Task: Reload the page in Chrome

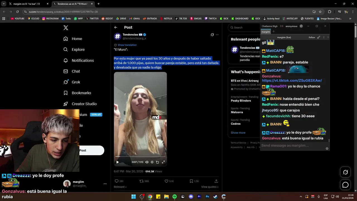Action: [x=17, y=12]
